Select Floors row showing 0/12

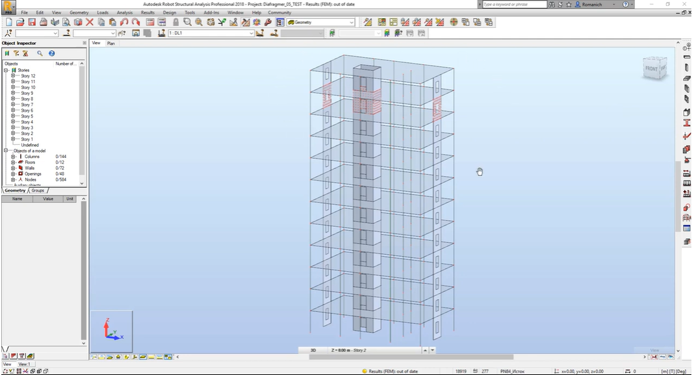[44, 162]
